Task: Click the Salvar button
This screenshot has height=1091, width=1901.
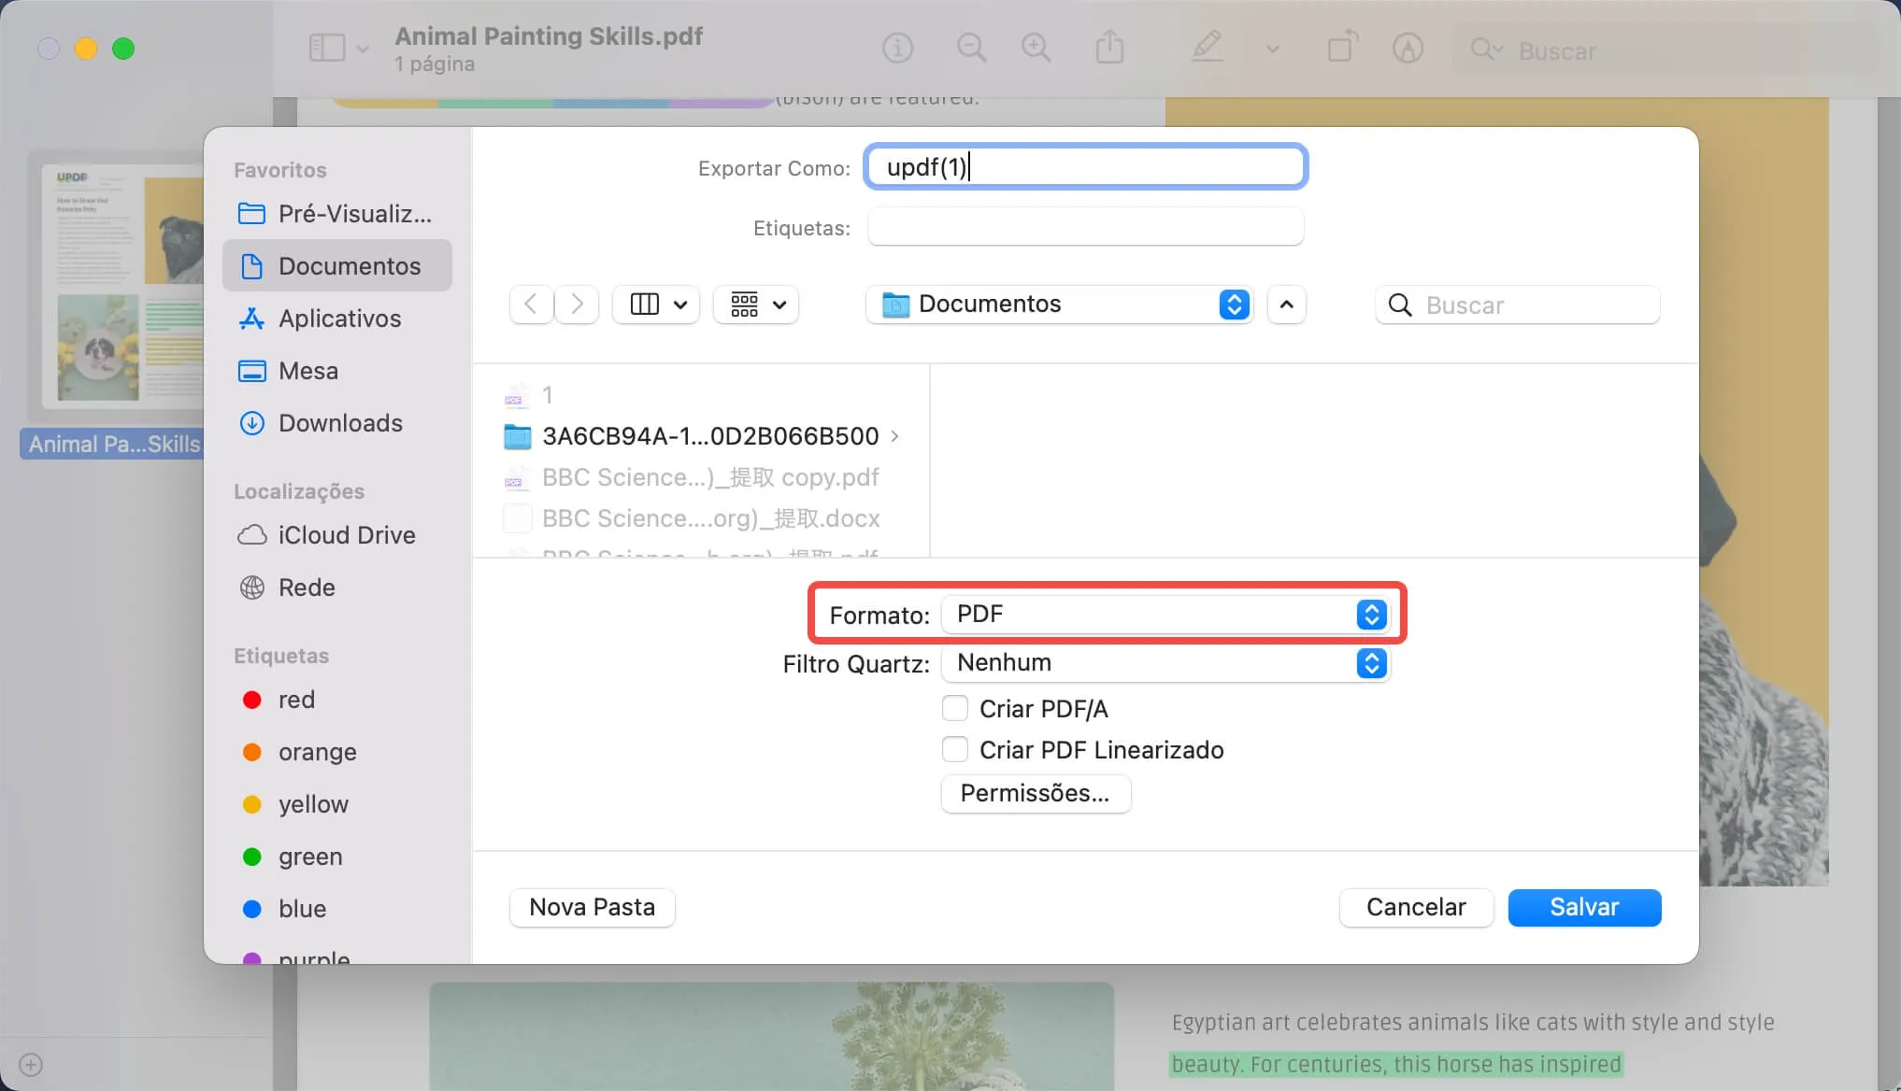Action: (1583, 907)
